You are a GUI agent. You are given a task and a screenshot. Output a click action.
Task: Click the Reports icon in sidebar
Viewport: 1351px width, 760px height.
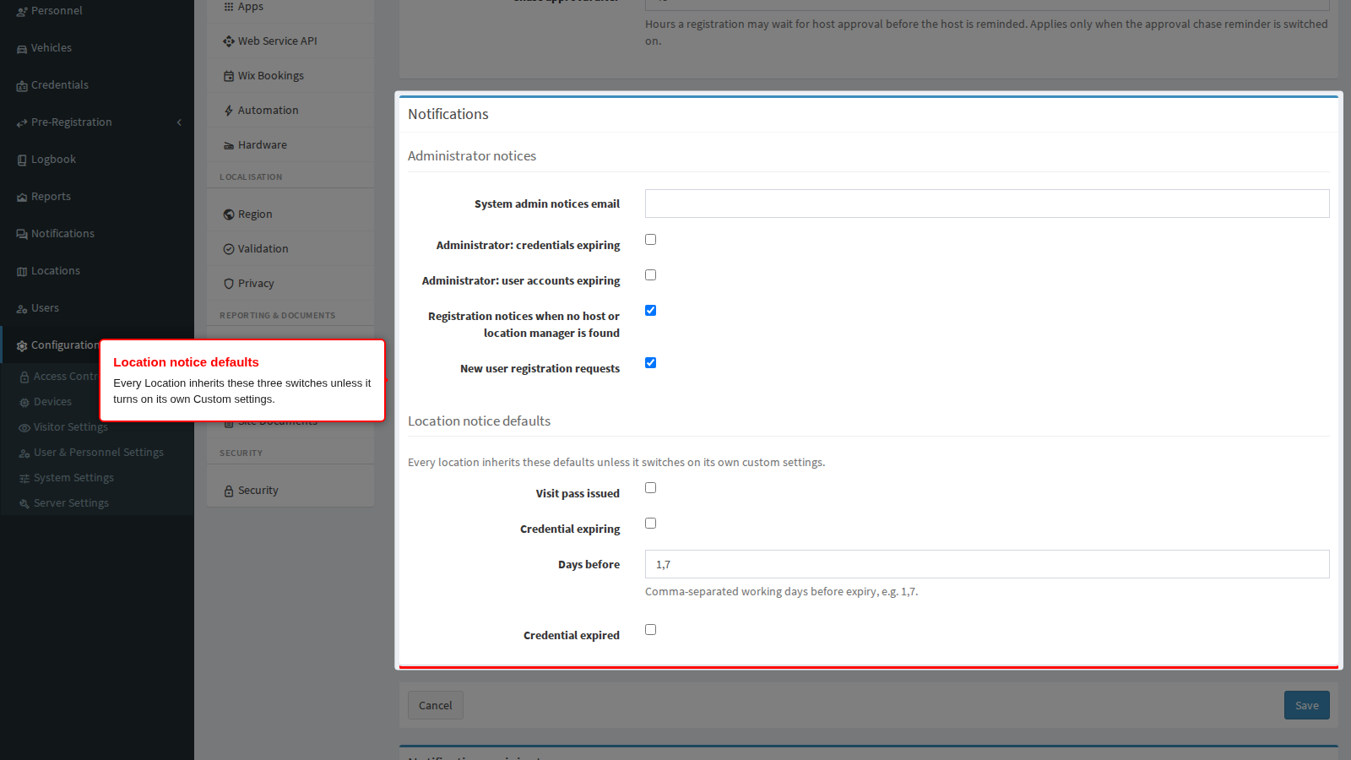22,197
